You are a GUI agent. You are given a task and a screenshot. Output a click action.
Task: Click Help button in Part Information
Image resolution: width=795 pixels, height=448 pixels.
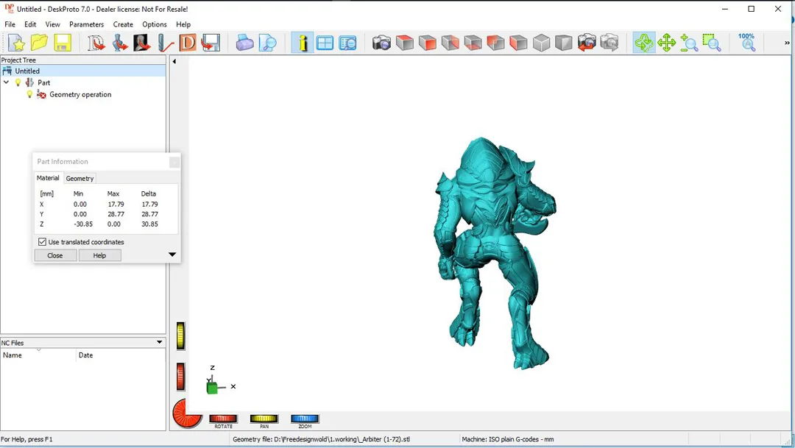pyautogui.click(x=100, y=255)
